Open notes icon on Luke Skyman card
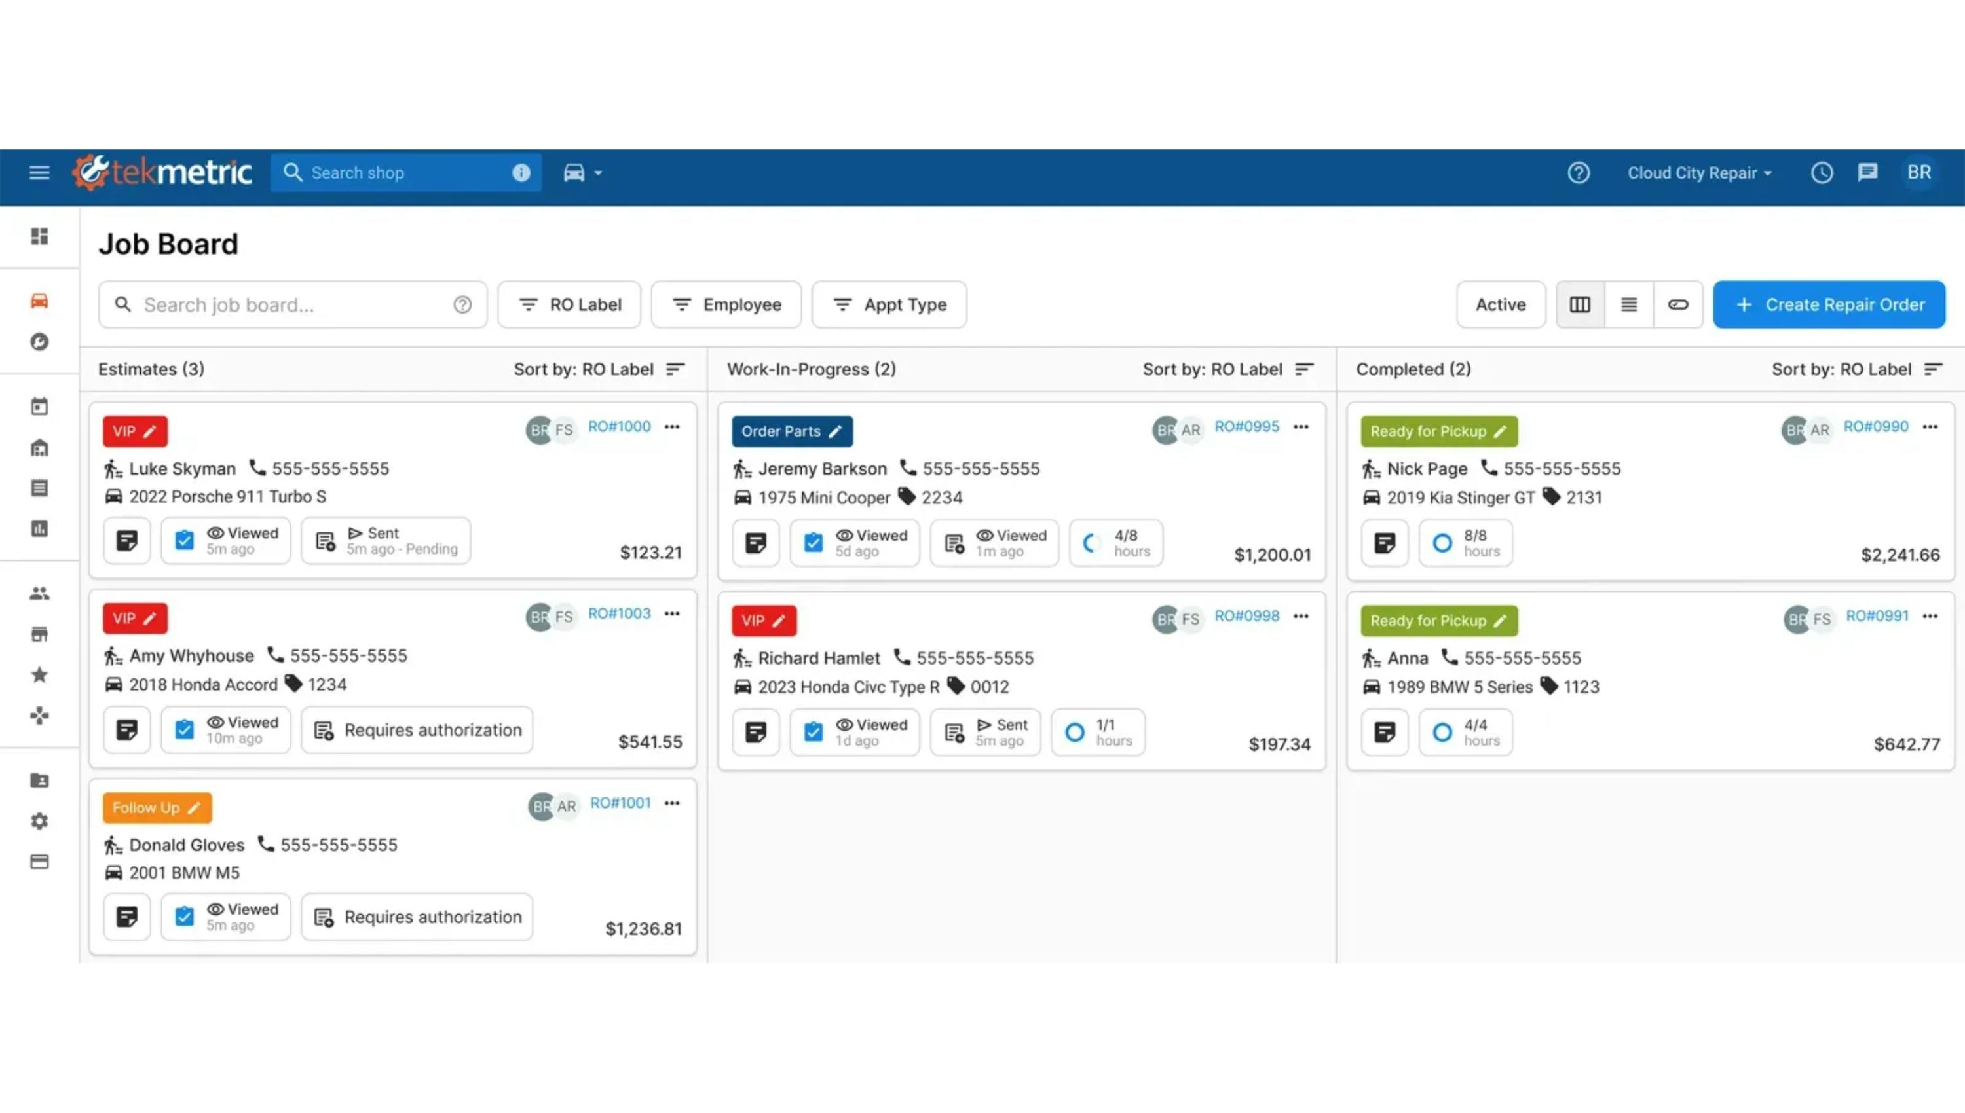This screenshot has width=1965, height=1113. pyautogui.click(x=127, y=541)
